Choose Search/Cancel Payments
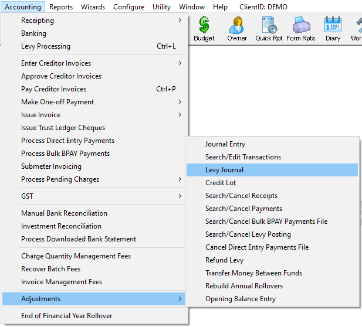The width and height of the screenshot is (362, 327). [x=272, y=209]
